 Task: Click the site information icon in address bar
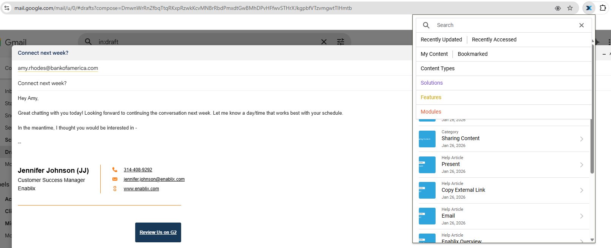click(x=7, y=8)
